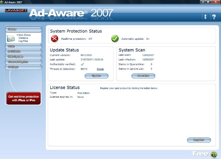Select Main Status in the sidebar
The width and height of the screenshot is (221, 159).
[25, 35]
